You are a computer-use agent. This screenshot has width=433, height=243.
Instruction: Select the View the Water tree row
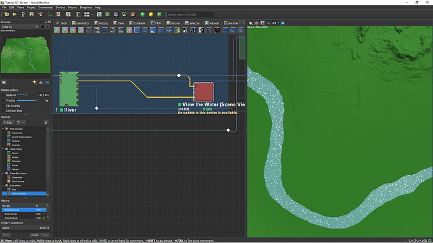click(x=24, y=194)
